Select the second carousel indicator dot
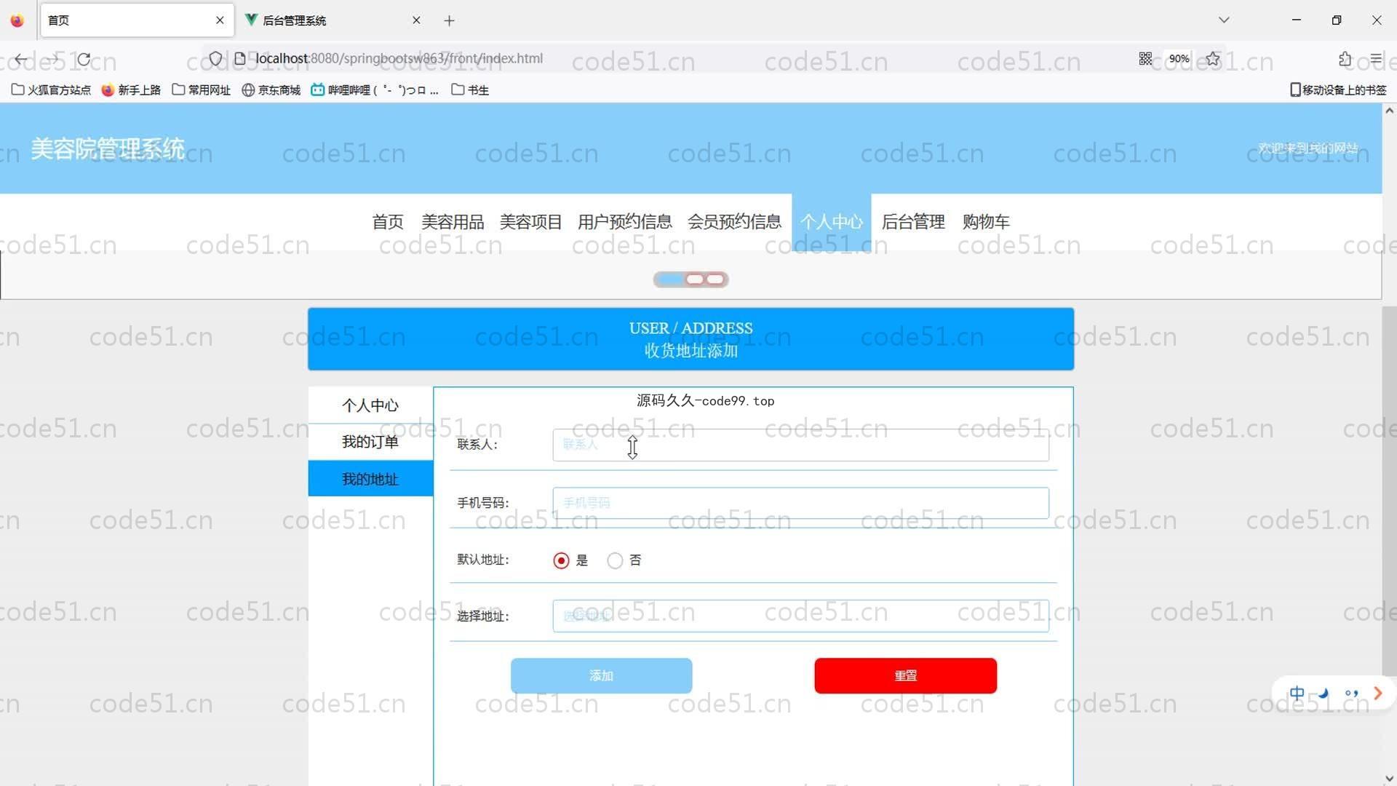Viewport: 1397px width, 786px height. pyautogui.click(x=695, y=279)
